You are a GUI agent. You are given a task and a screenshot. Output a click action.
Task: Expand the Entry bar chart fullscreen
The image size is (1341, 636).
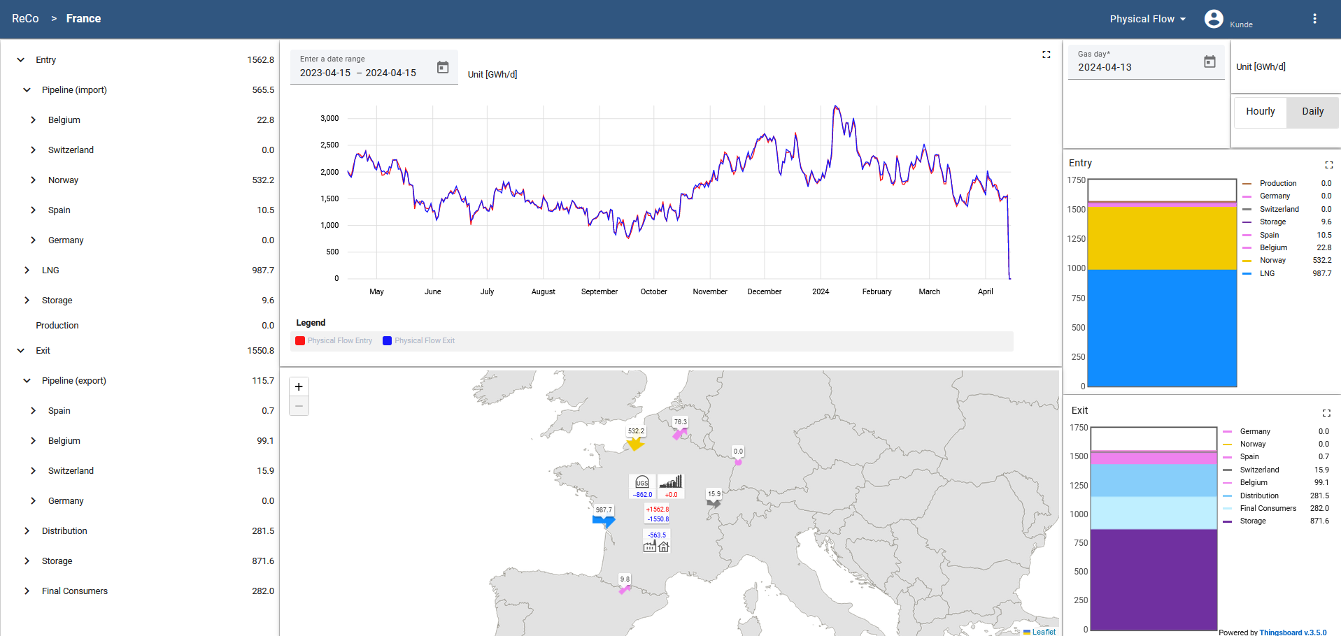[x=1328, y=165]
